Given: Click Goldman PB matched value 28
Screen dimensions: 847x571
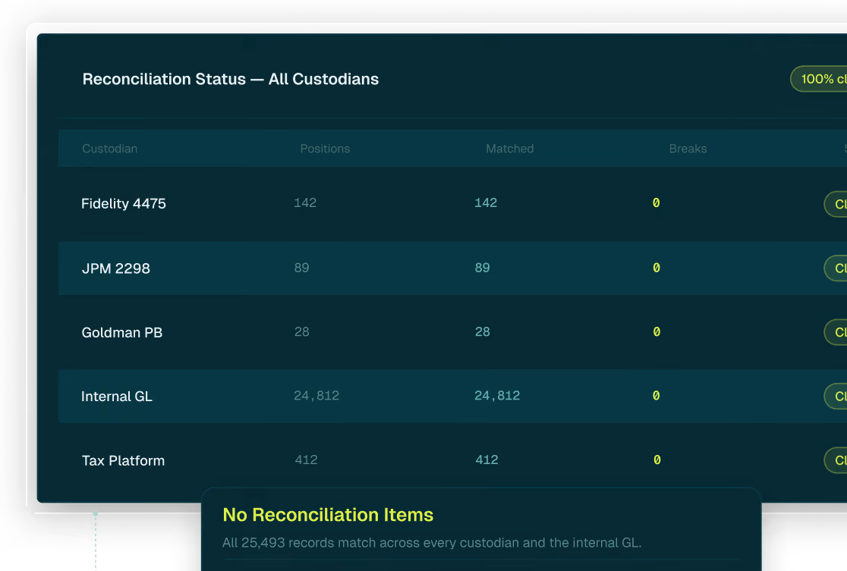Looking at the screenshot, I should [x=483, y=332].
